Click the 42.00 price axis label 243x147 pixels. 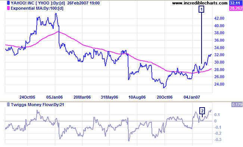click(x=219, y=18)
